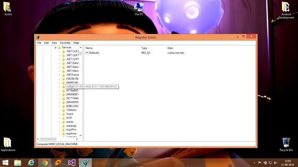Click the tree's horizontal scrollbar thumb
The width and height of the screenshot is (298, 167).
48,139
